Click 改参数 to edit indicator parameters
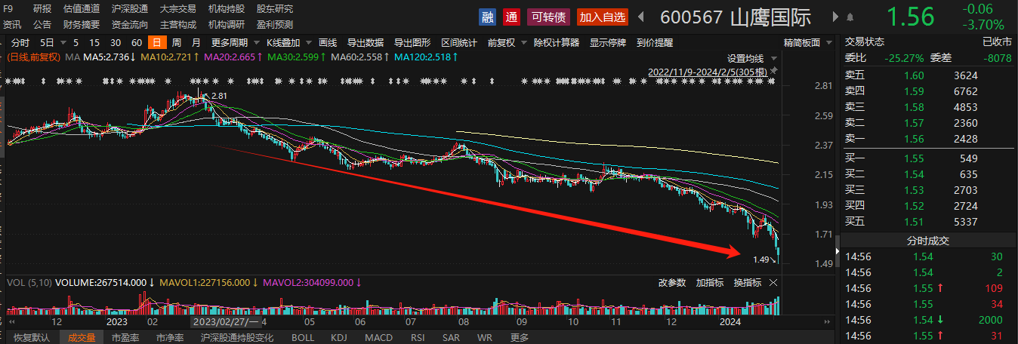This screenshot has width=1018, height=344. pyautogui.click(x=672, y=283)
